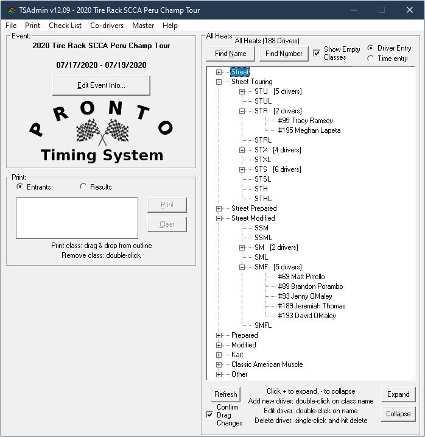This screenshot has height=437, width=425.
Task: Click the Street Touring label
Action: click(x=251, y=82)
